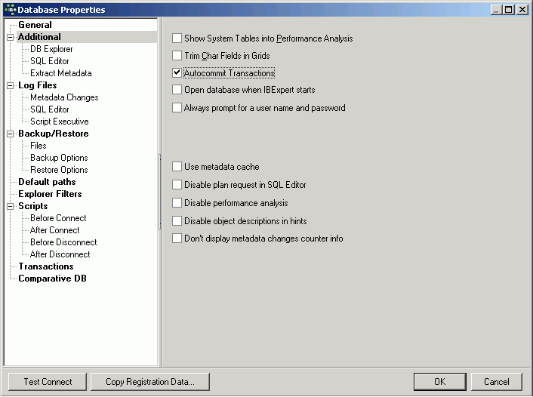
Task: Select Extract Metadata tree item
Action: point(60,73)
